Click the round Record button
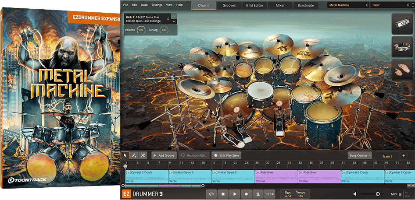The height and width of the screenshot is (200, 415). 246,194
